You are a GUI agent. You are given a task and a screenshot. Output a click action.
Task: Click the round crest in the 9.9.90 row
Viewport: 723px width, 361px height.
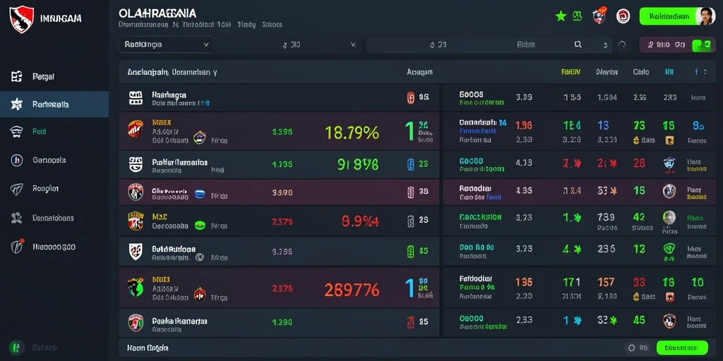tap(136, 192)
